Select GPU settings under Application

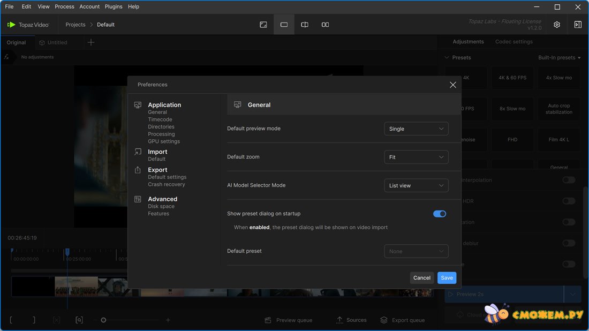click(164, 141)
